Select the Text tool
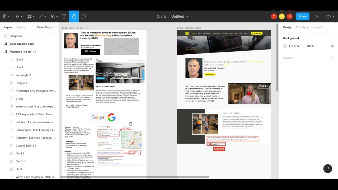The width and height of the screenshot is (338, 190). tap(64, 16)
